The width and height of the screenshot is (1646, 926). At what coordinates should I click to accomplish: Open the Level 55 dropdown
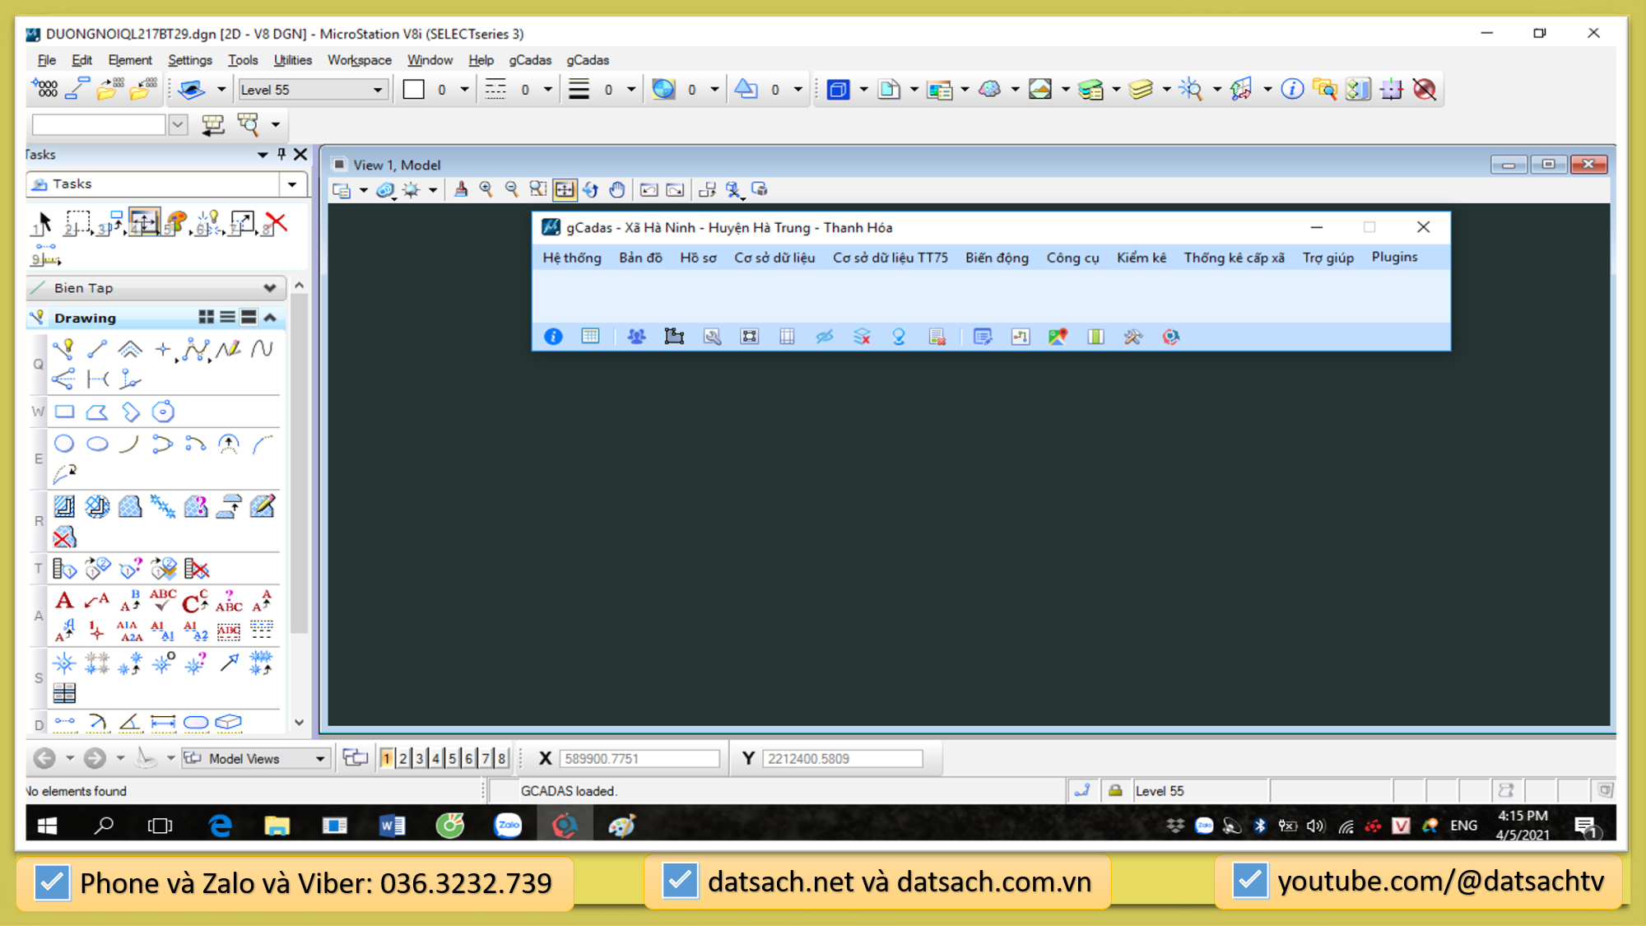377,90
